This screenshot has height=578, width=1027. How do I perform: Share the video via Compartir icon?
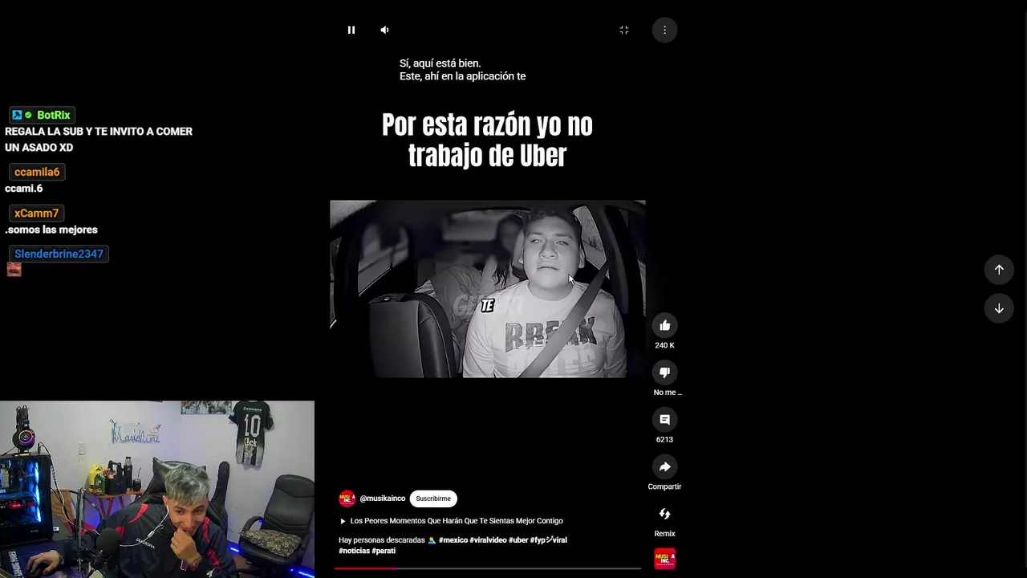(664, 467)
